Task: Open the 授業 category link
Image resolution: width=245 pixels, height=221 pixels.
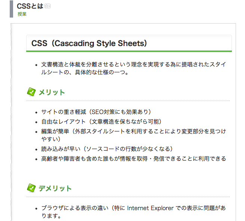Action: tap(22, 14)
